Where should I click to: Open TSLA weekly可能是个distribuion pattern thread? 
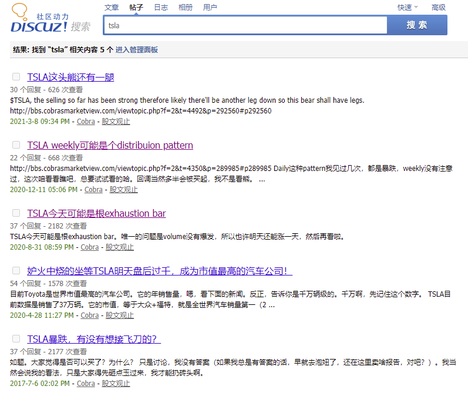[x=110, y=145]
